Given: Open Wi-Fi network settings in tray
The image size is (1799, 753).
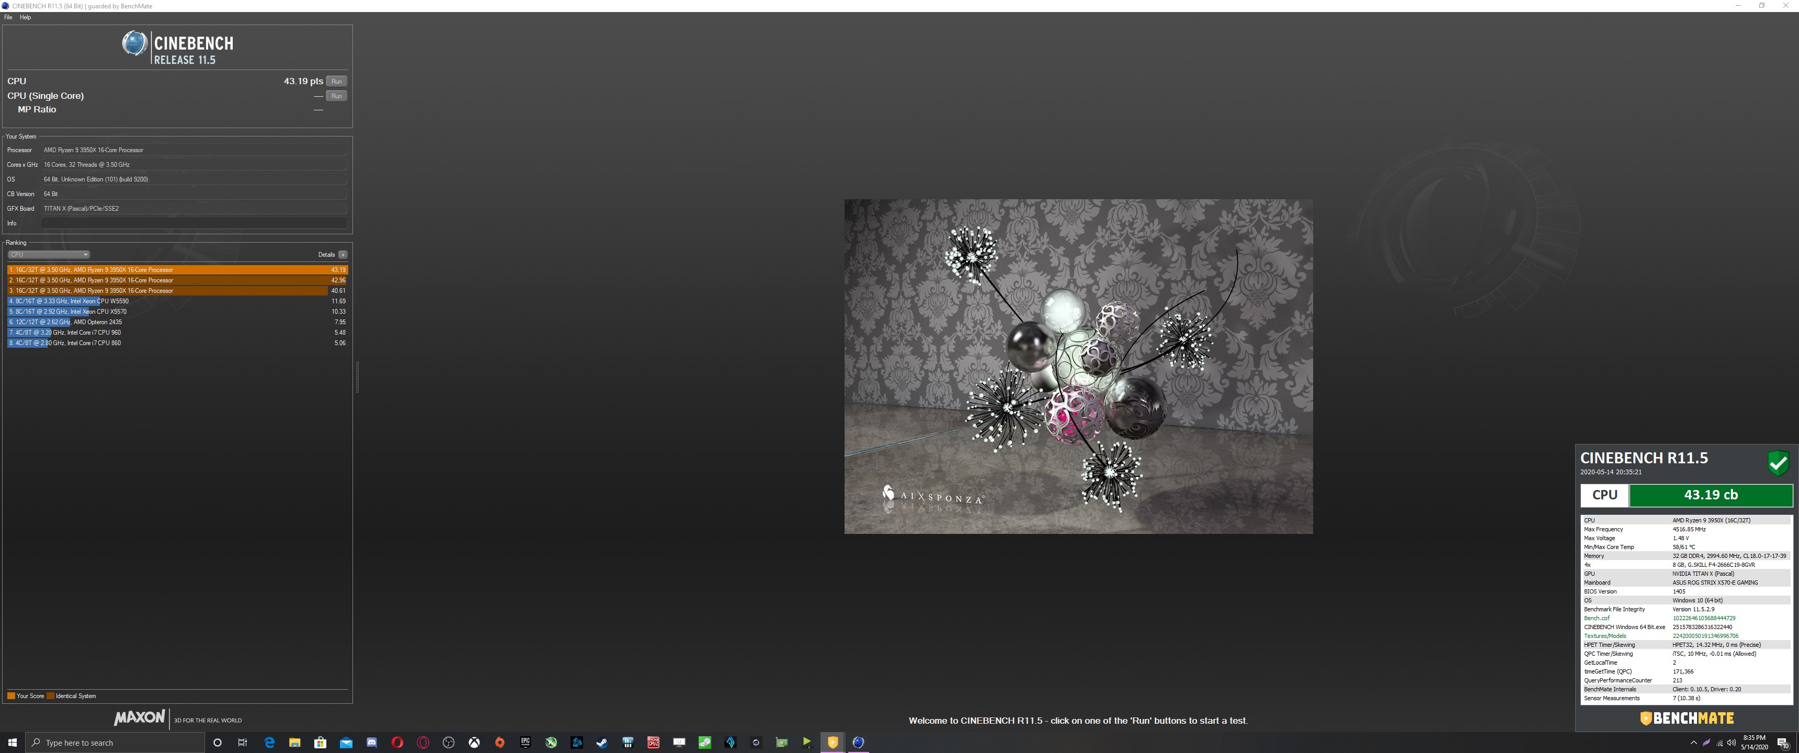Looking at the screenshot, I should click(x=1720, y=743).
